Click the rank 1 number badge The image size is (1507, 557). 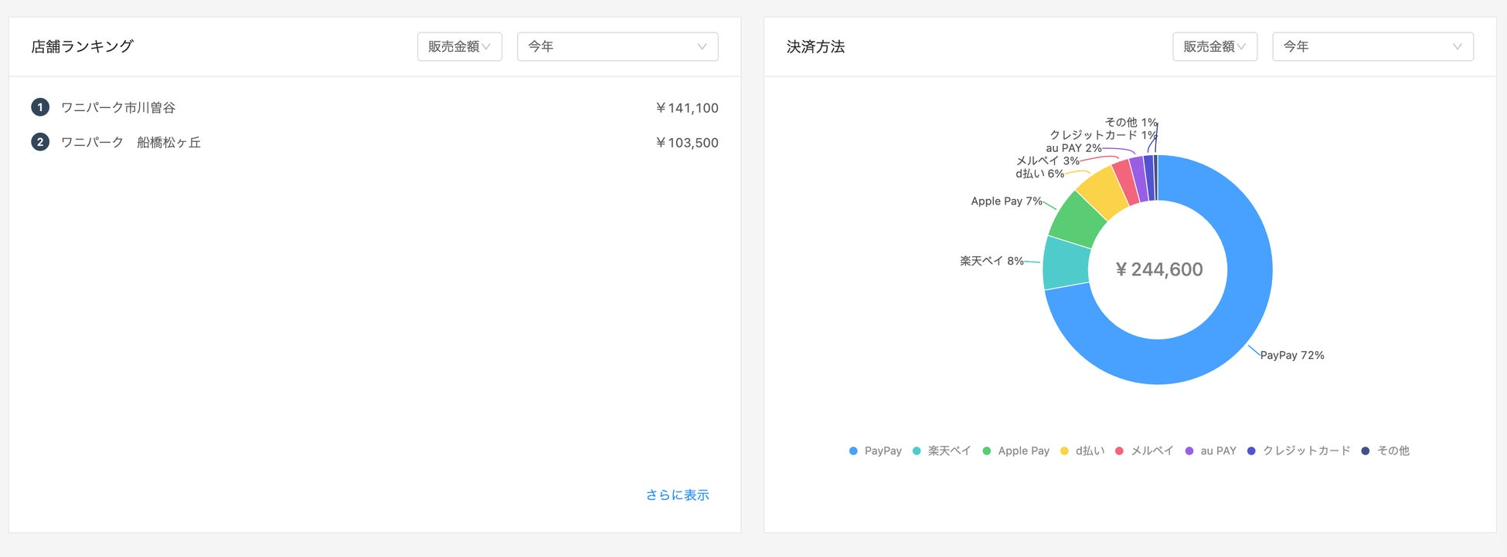[x=40, y=107]
